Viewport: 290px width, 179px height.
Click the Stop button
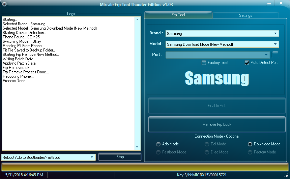[120, 157]
